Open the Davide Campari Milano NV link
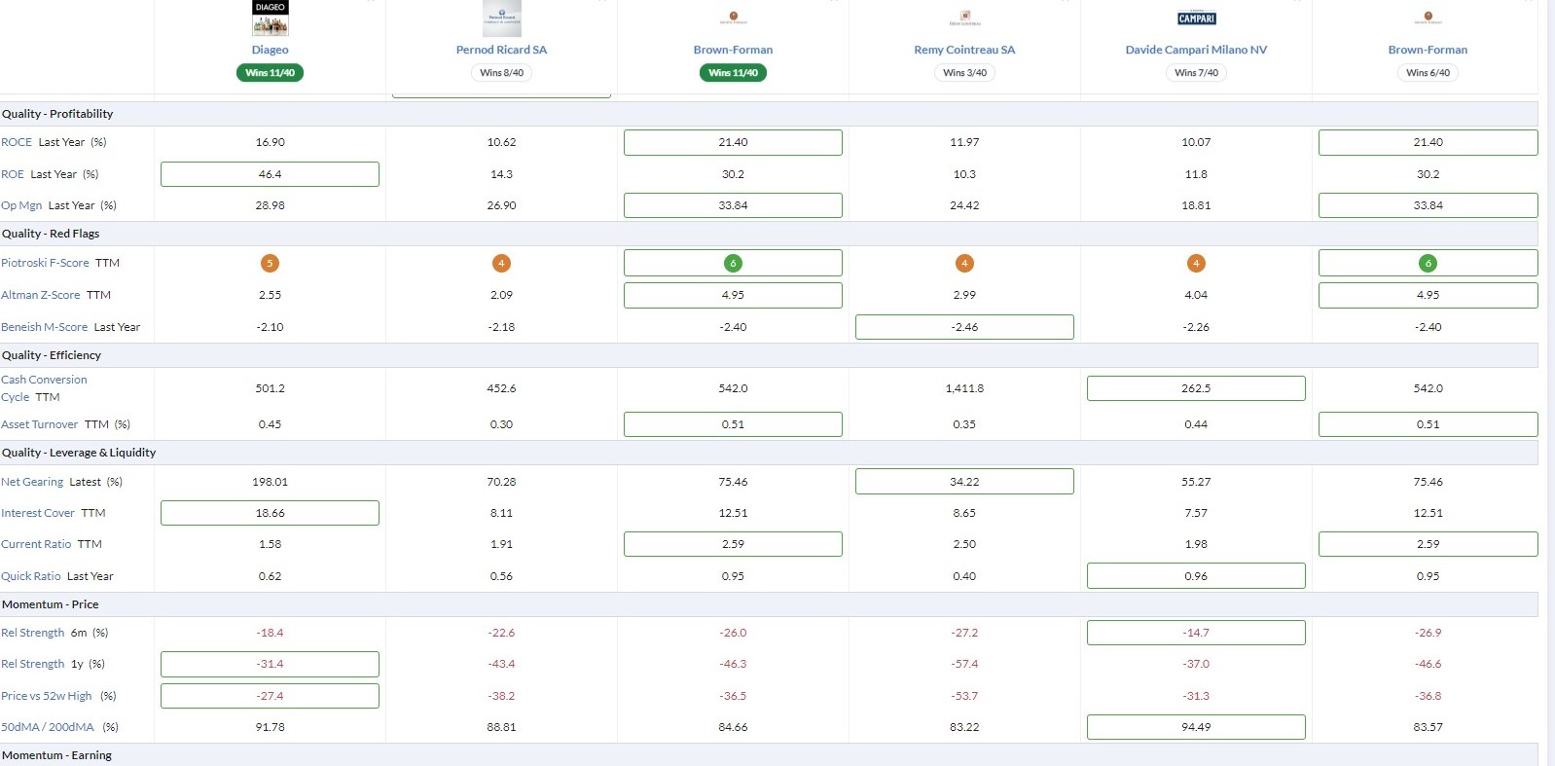This screenshot has width=1555, height=766. pos(1196,50)
